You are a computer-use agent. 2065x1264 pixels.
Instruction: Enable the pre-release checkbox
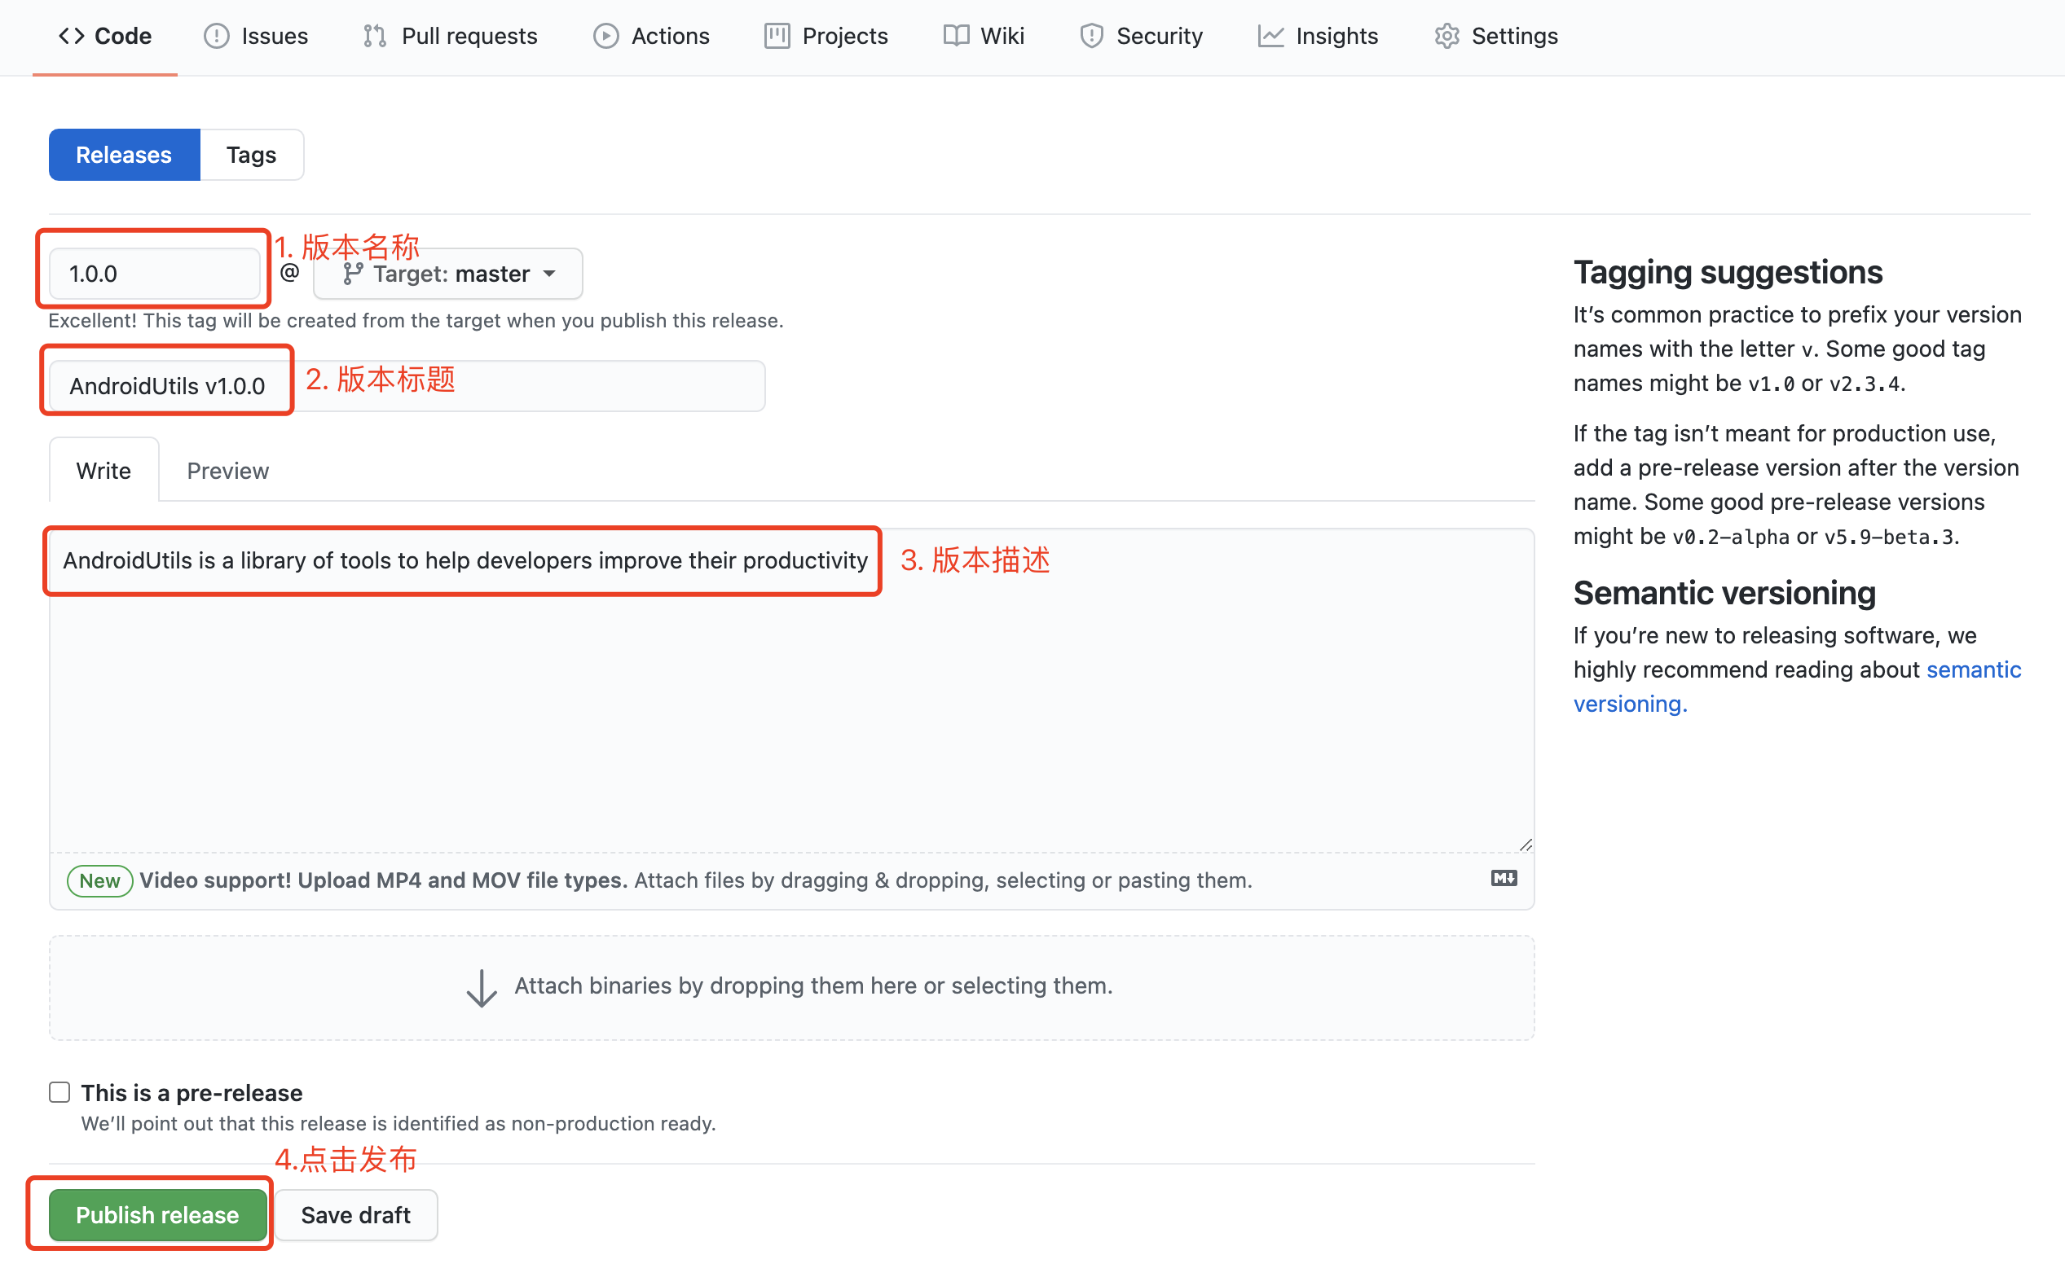coord(59,1092)
